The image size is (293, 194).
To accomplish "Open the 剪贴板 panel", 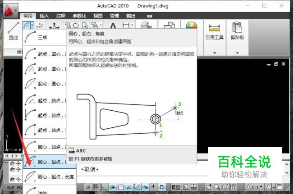I will (x=237, y=31).
